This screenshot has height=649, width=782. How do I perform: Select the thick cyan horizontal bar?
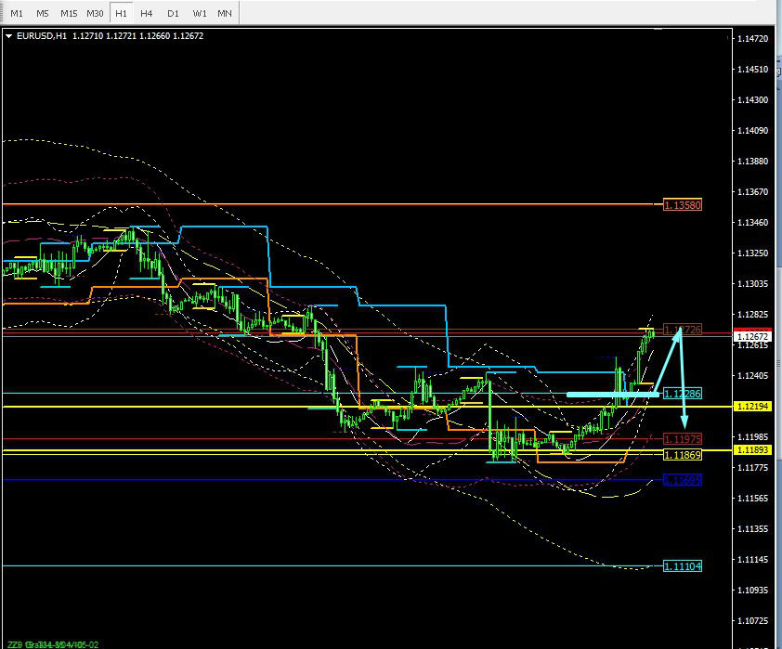coord(612,395)
